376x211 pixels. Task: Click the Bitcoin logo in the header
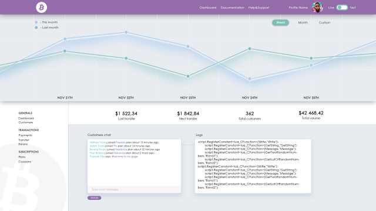pos(42,8)
